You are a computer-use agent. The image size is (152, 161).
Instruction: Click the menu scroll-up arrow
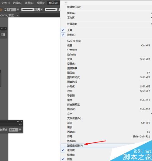pos(66,3)
